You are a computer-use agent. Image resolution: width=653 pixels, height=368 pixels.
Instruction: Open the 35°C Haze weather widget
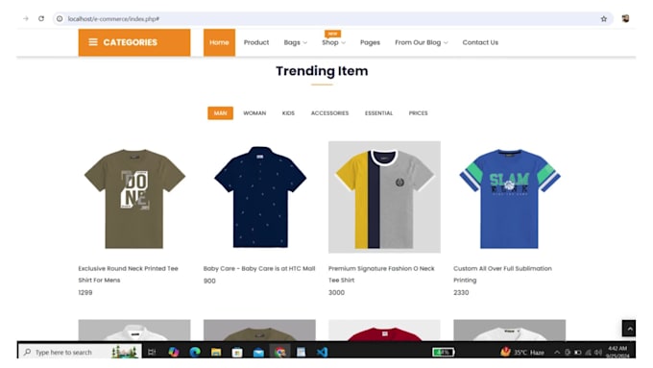(522, 353)
